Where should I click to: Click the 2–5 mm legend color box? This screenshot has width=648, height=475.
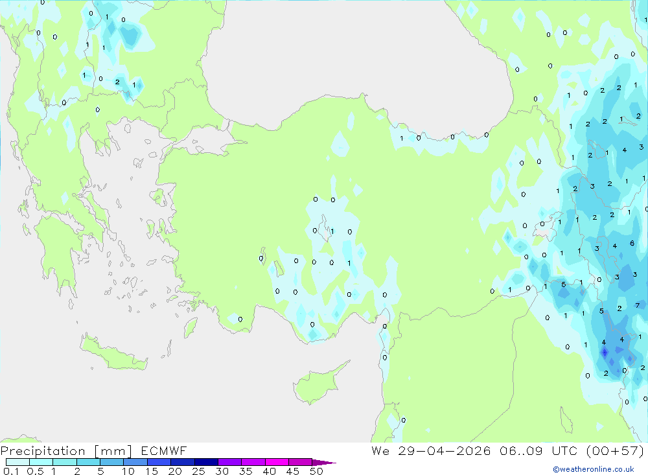tap(88, 462)
